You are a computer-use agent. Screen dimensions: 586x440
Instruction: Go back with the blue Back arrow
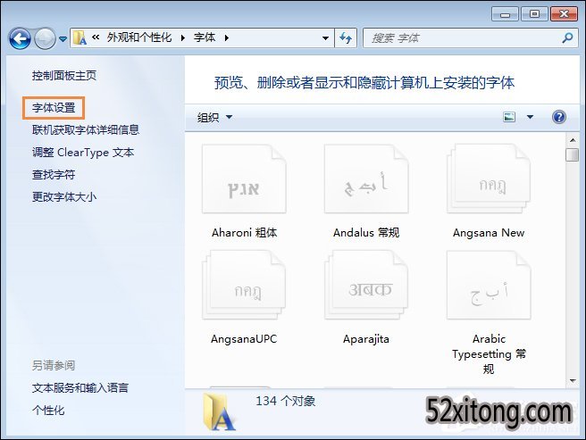20,38
